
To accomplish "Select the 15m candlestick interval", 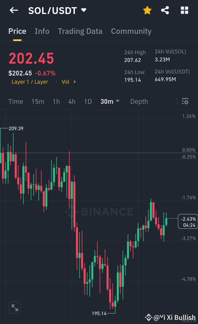I will click(x=38, y=101).
